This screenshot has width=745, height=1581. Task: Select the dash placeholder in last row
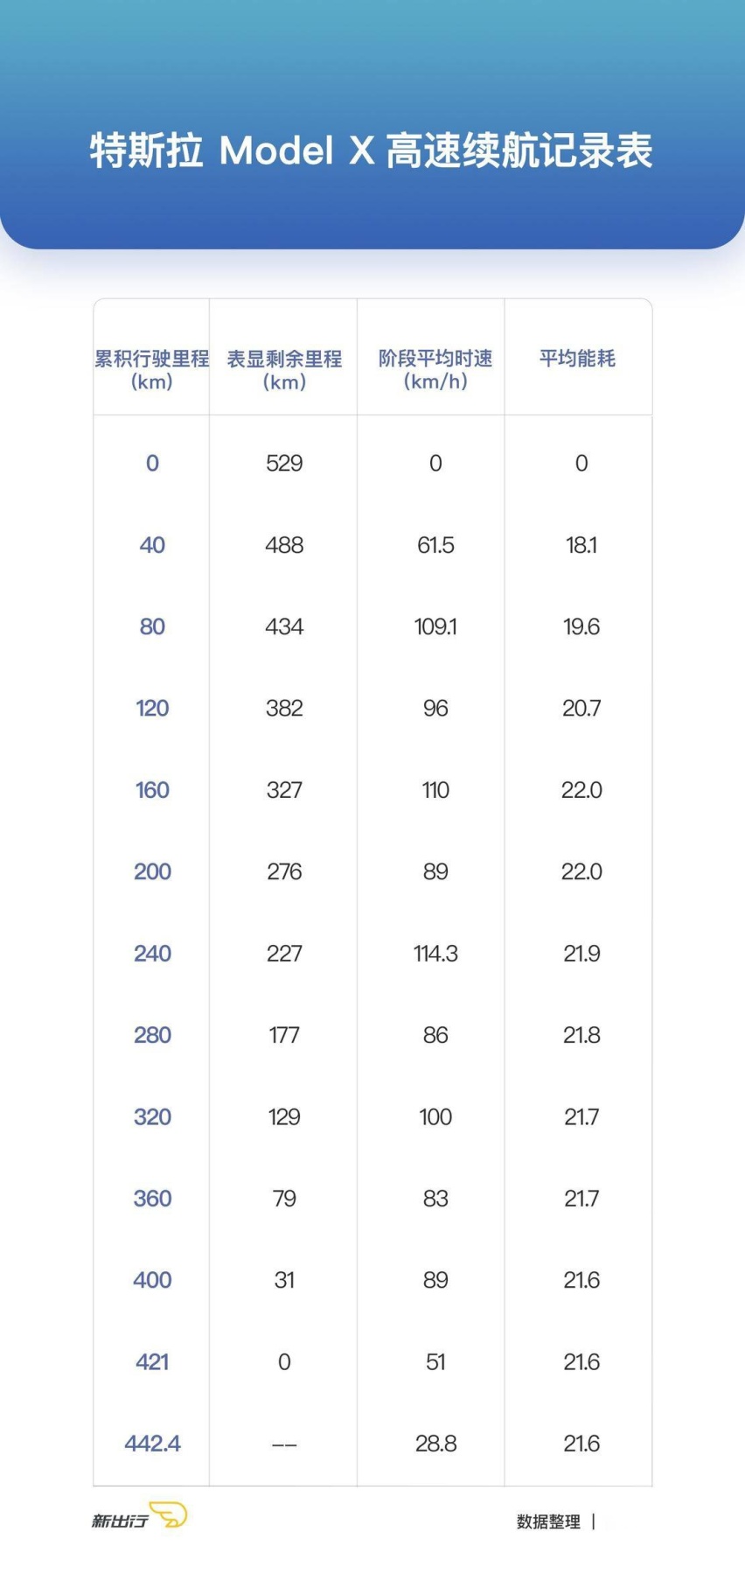pyautogui.click(x=284, y=1445)
